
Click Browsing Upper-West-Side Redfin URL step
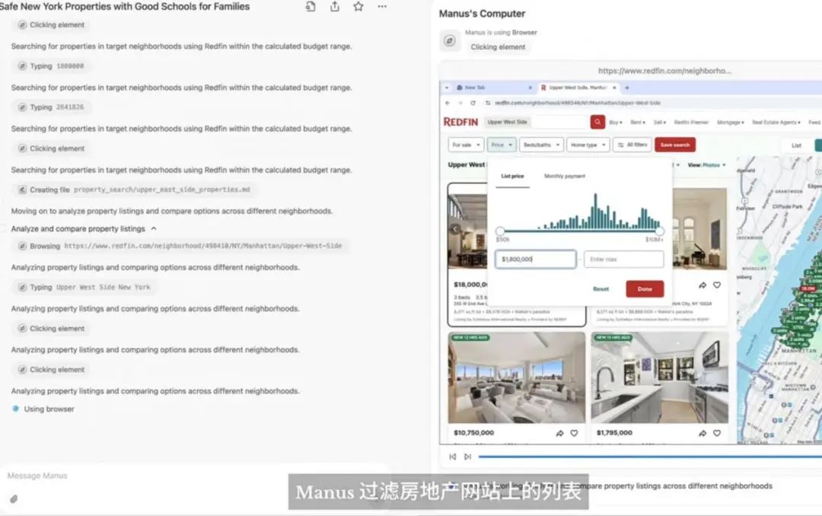(180, 246)
